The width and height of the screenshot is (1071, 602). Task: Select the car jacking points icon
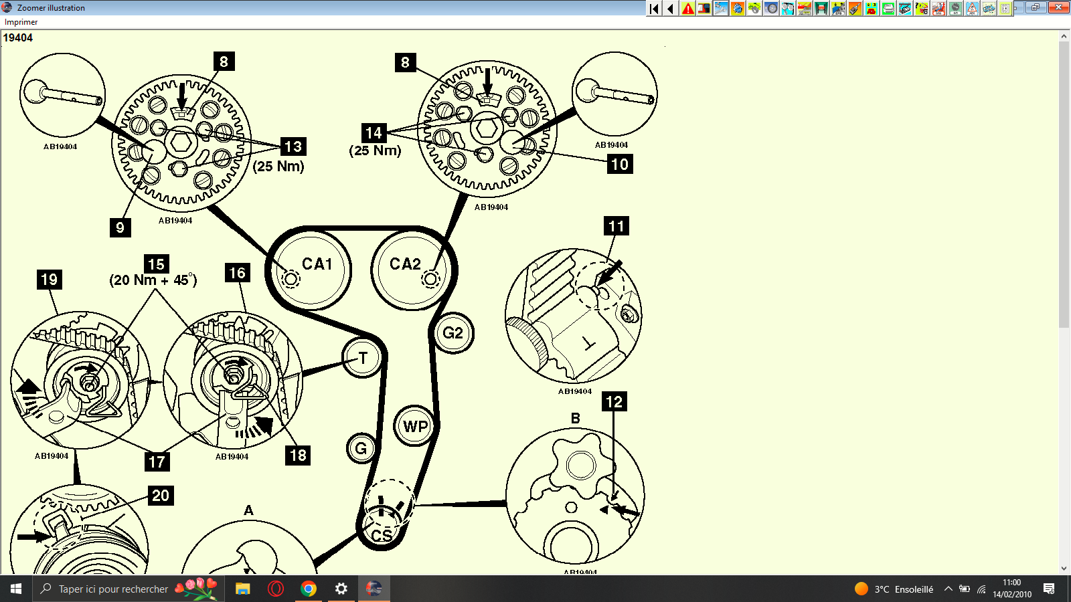pyautogui.click(x=838, y=9)
